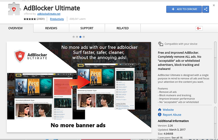Open the Website link
The height and width of the screenshot is (140, 218).
click(168, 110)
